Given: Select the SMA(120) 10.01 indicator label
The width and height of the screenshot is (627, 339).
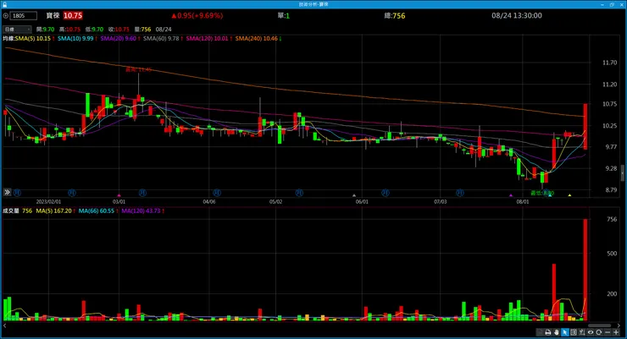Looking at the screenshot, I should [207, 39].
